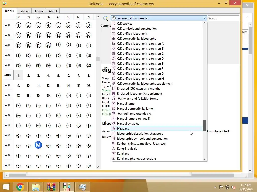
Task: Select the '20.' full stop character
Action: click(48, 96)
